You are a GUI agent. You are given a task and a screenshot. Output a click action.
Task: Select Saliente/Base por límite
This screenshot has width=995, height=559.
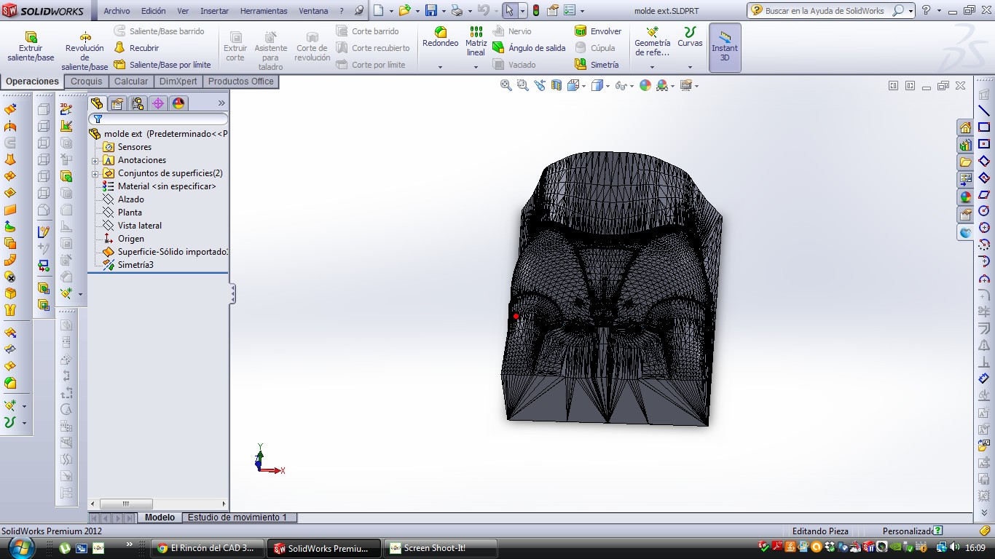162,65
